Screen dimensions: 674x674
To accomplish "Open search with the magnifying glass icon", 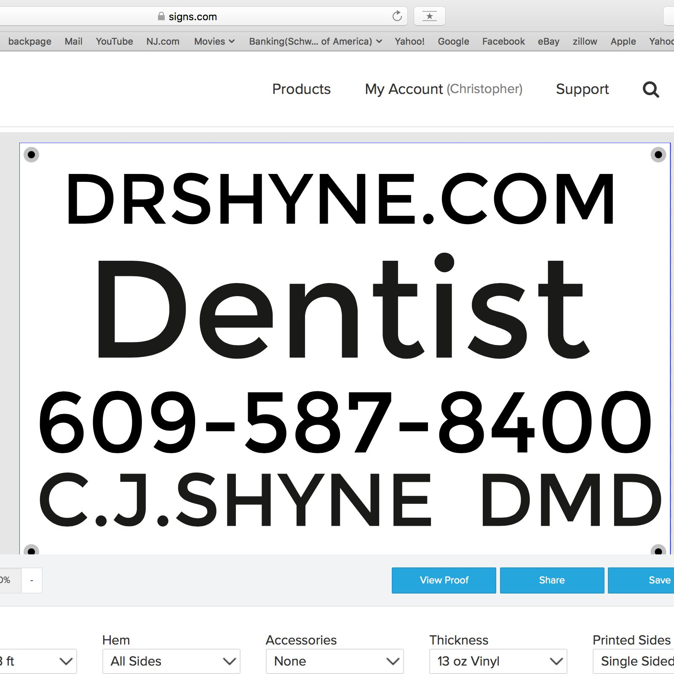I will click(x=651, y=89).
